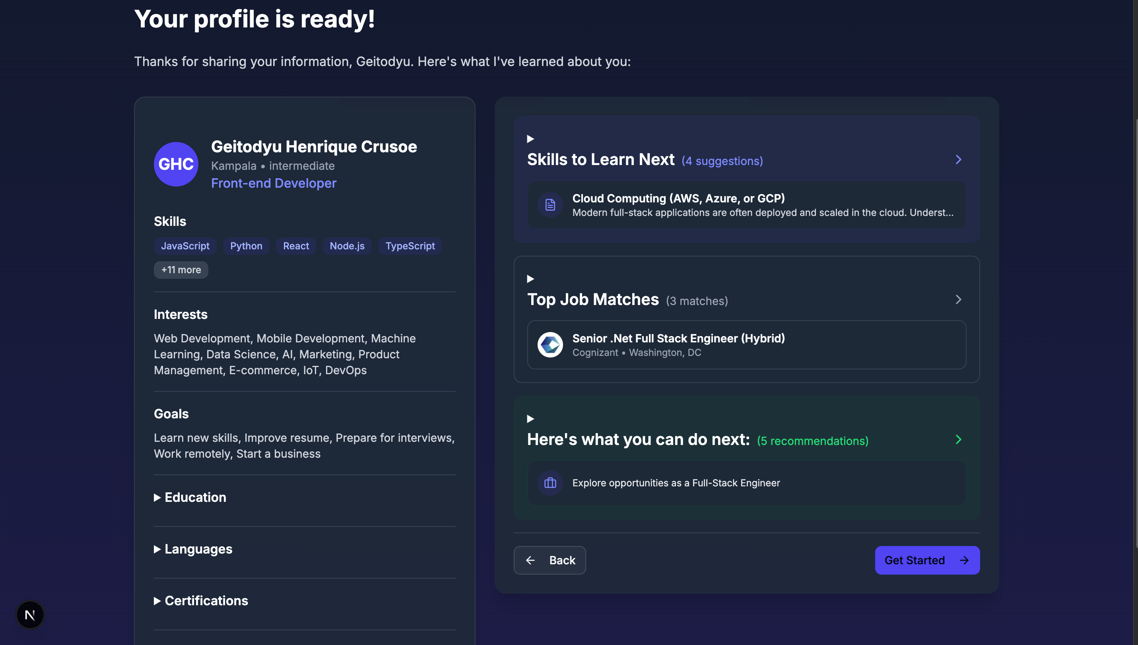Open the Front-end Developer link
The image size is (1138, 645).
[274, 183]
